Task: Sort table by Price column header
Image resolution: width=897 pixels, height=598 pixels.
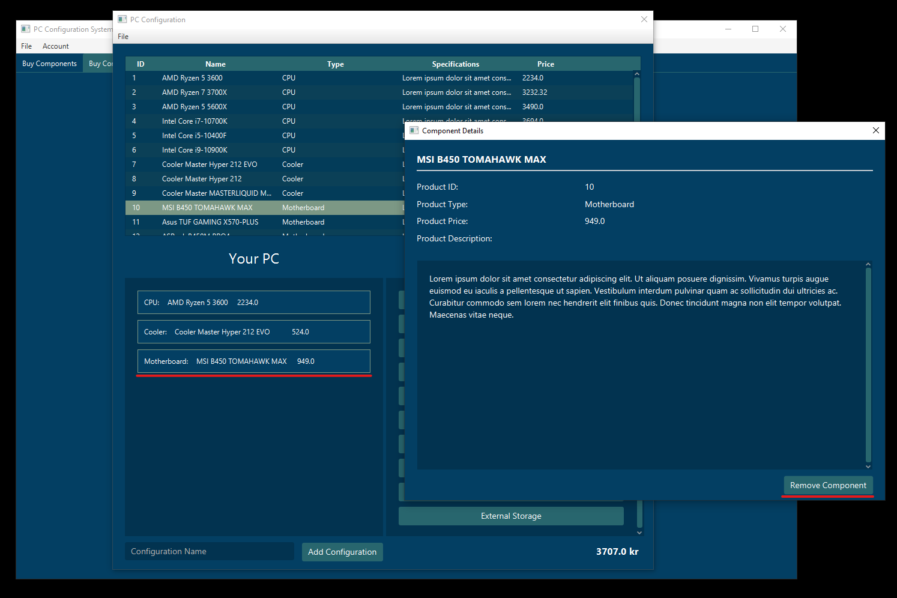Action: (546, 64)
